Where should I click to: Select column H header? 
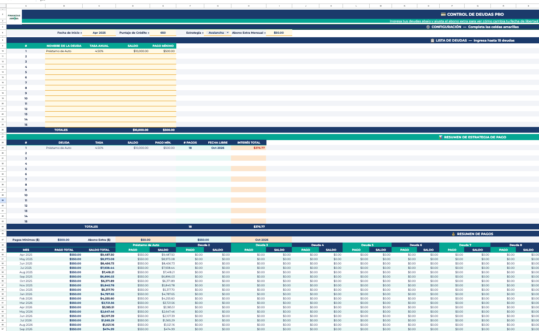pos(248,6)
